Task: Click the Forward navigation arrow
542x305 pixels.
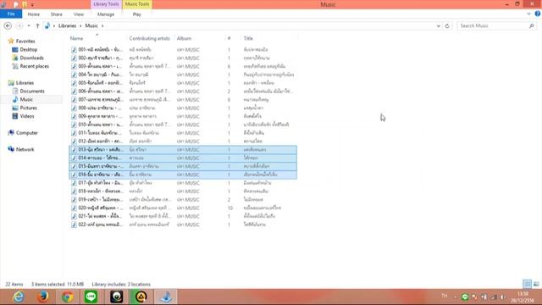Action: click(x=19, y=25)
